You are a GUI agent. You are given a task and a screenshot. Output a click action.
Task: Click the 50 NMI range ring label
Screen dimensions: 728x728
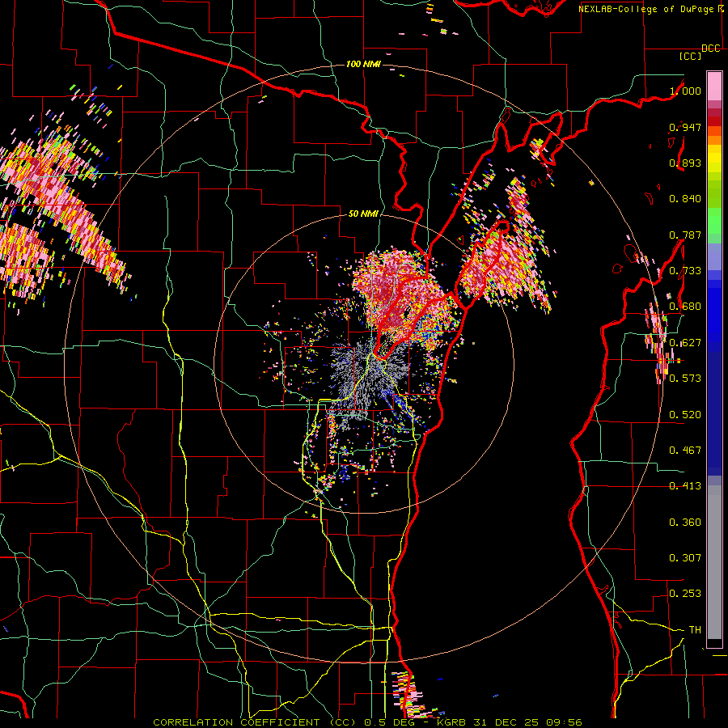(x=363, y=214)
